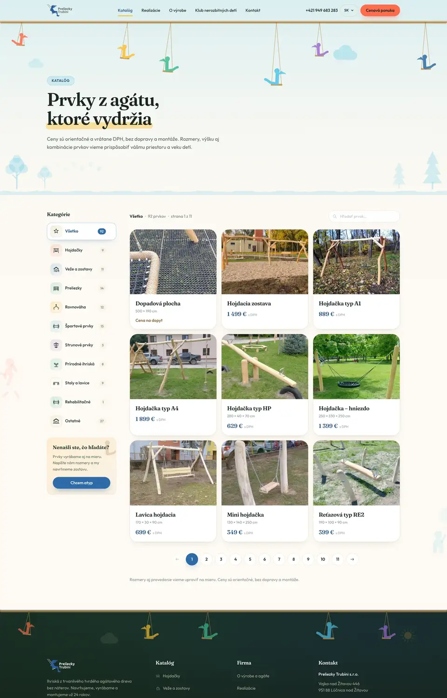Navigate to Realizácie in the top menu

pos(151,10)
